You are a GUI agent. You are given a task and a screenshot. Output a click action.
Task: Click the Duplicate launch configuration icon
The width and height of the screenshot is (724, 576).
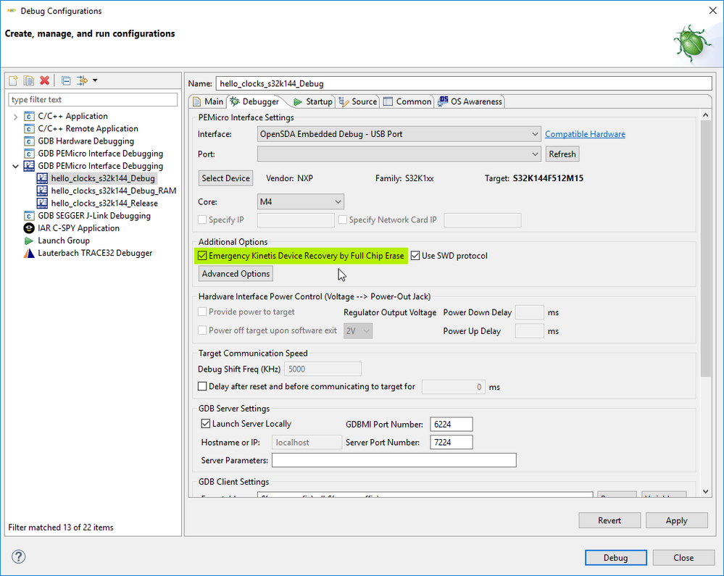pos(29,80)
